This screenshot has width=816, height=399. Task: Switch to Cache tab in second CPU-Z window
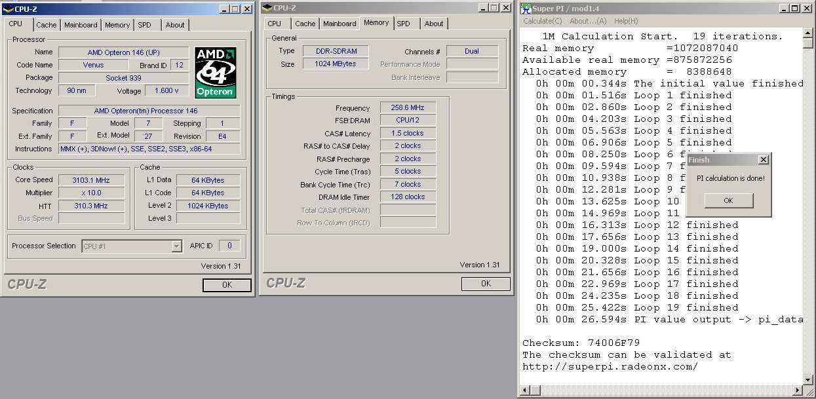point(305,24)
